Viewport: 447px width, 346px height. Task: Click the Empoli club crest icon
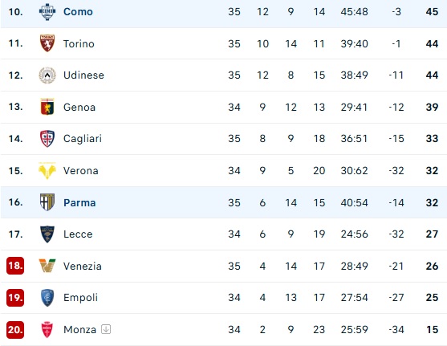(47, 298)
